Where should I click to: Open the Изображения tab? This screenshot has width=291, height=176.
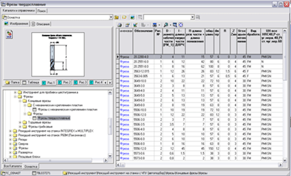pyautogui.click(x=16, y=24)
